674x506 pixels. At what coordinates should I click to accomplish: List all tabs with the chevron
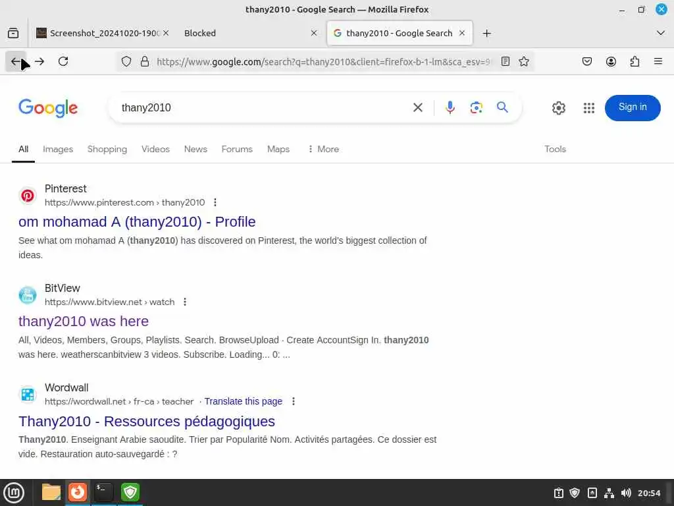coord(661,33)
